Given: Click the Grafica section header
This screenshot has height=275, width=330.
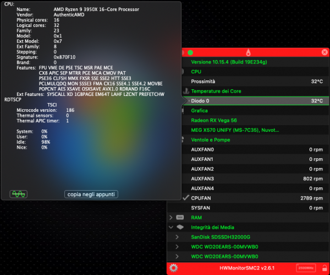Looking at the screenshot, I should pyautogui.click(x=199, y=111).
